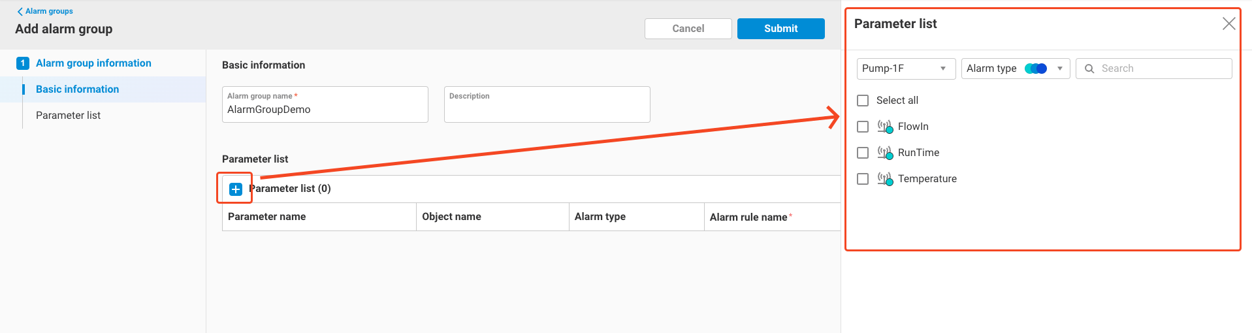1252x333 pixels.
Task: Click the RunTime sensor icon
Action: (885, 153)
